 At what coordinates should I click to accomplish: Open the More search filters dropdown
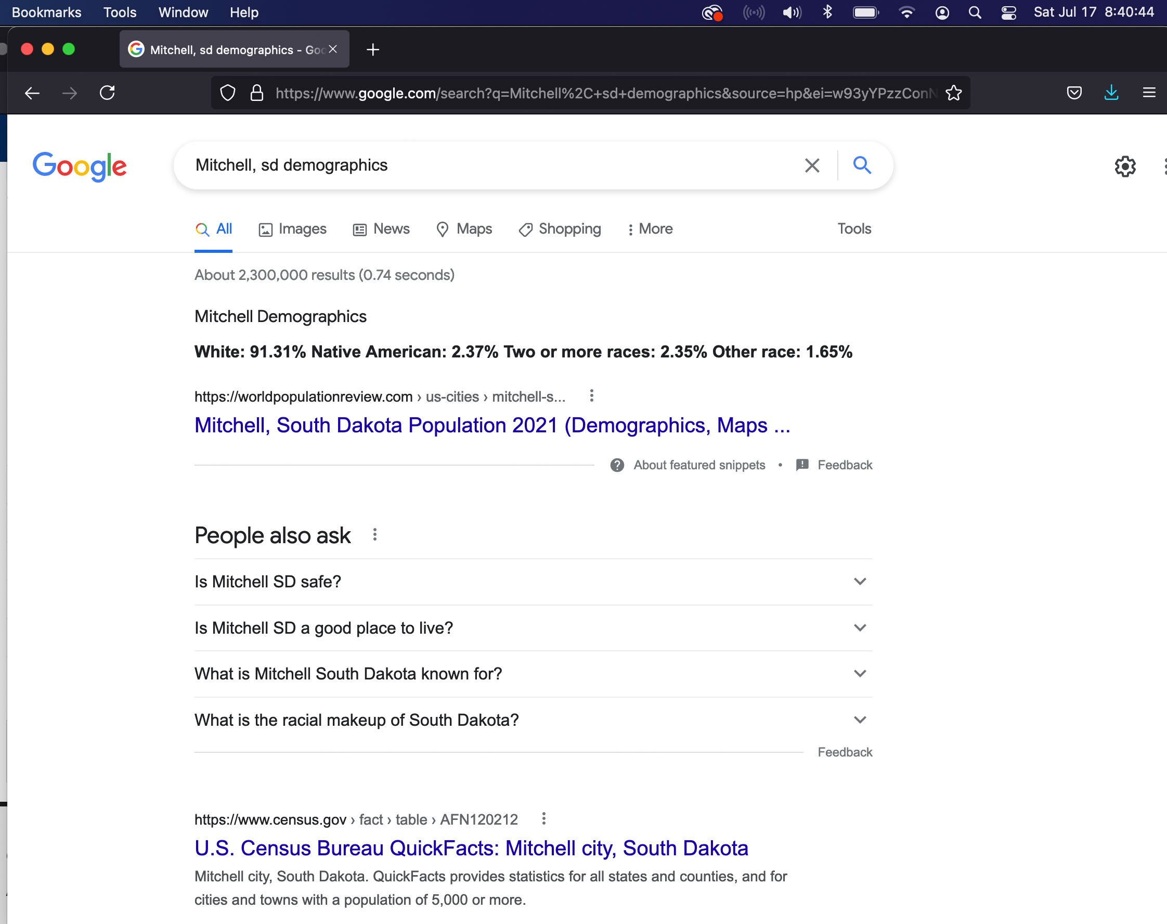[650, 229]
